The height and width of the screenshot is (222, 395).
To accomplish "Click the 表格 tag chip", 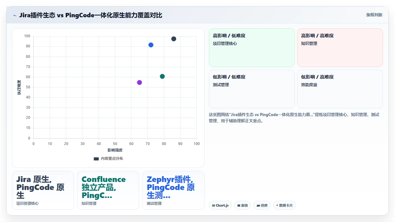I will point(243,205).
